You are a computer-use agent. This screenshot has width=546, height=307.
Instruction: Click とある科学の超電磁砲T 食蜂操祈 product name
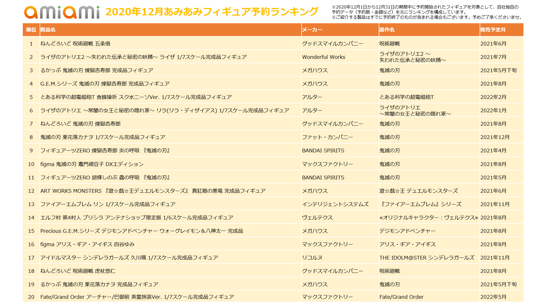(x=136, y=97)
